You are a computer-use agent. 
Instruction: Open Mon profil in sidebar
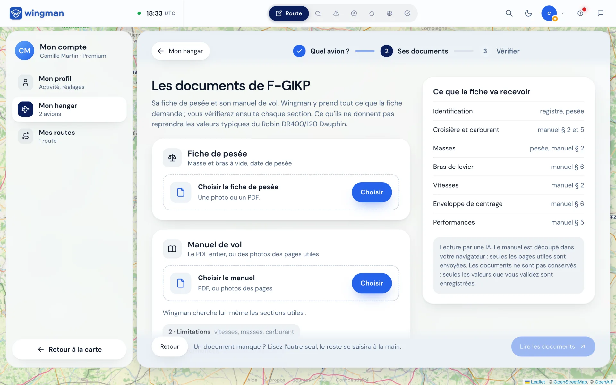coord(69,82)
